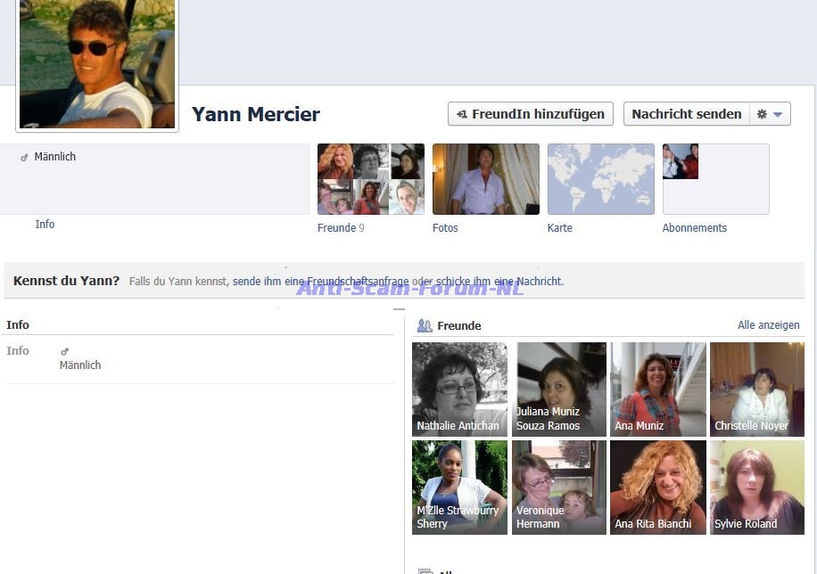Viewport: 817px width, 574px height.
Task: Open Juliana Muniz Souza Ramos profile
Action: 558,389
